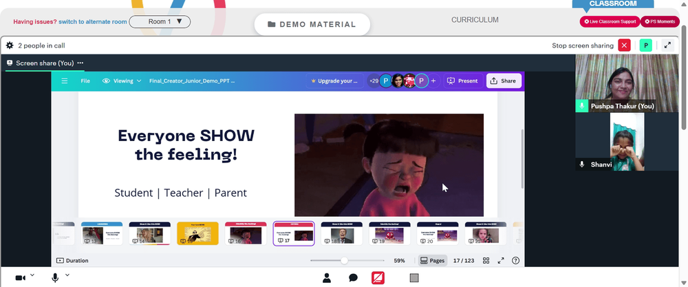Open the Duration panel
This screenshot has width=688, height=287.
pos(72,261)
